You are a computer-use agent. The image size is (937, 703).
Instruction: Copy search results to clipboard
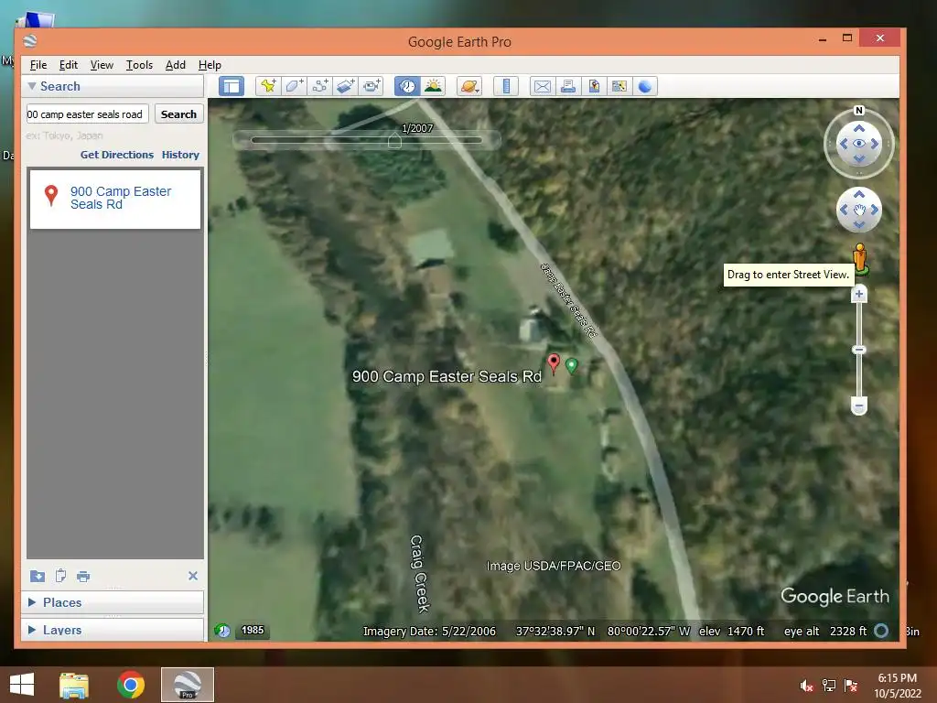pos(60,576)
